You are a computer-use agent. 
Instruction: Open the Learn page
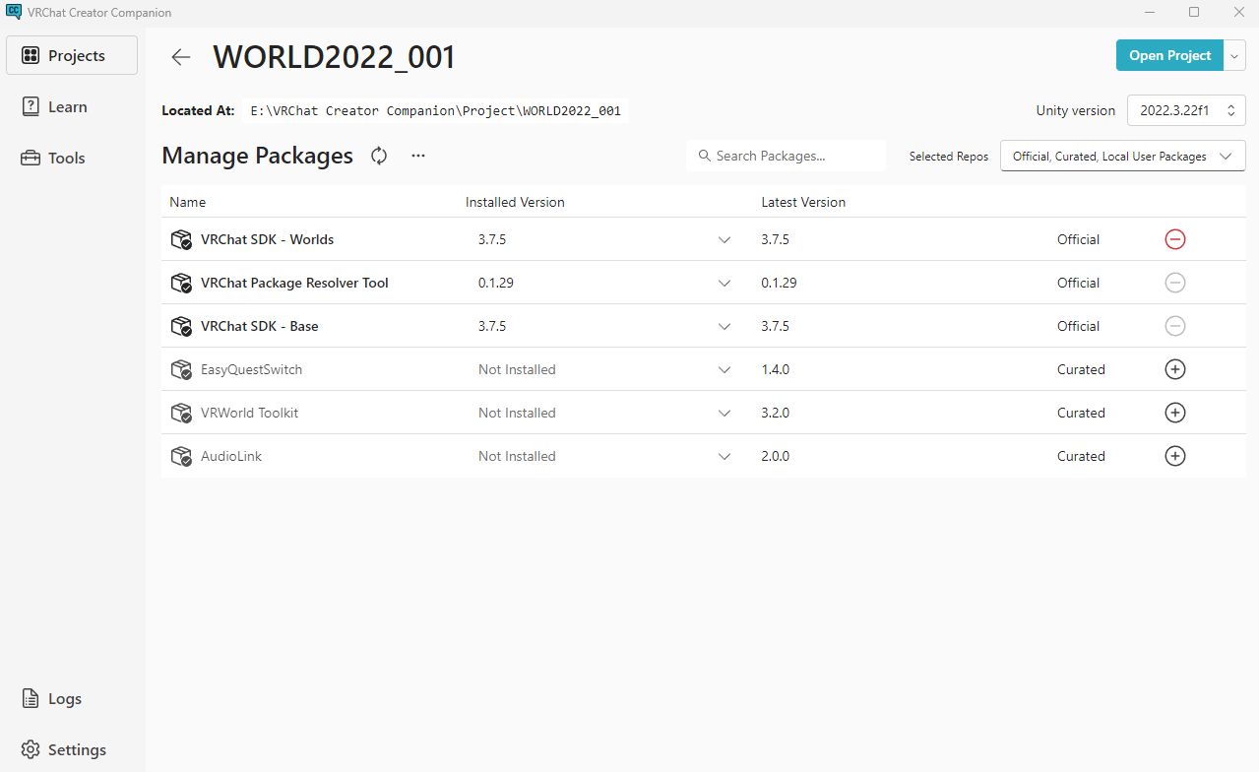click(72, 106)
